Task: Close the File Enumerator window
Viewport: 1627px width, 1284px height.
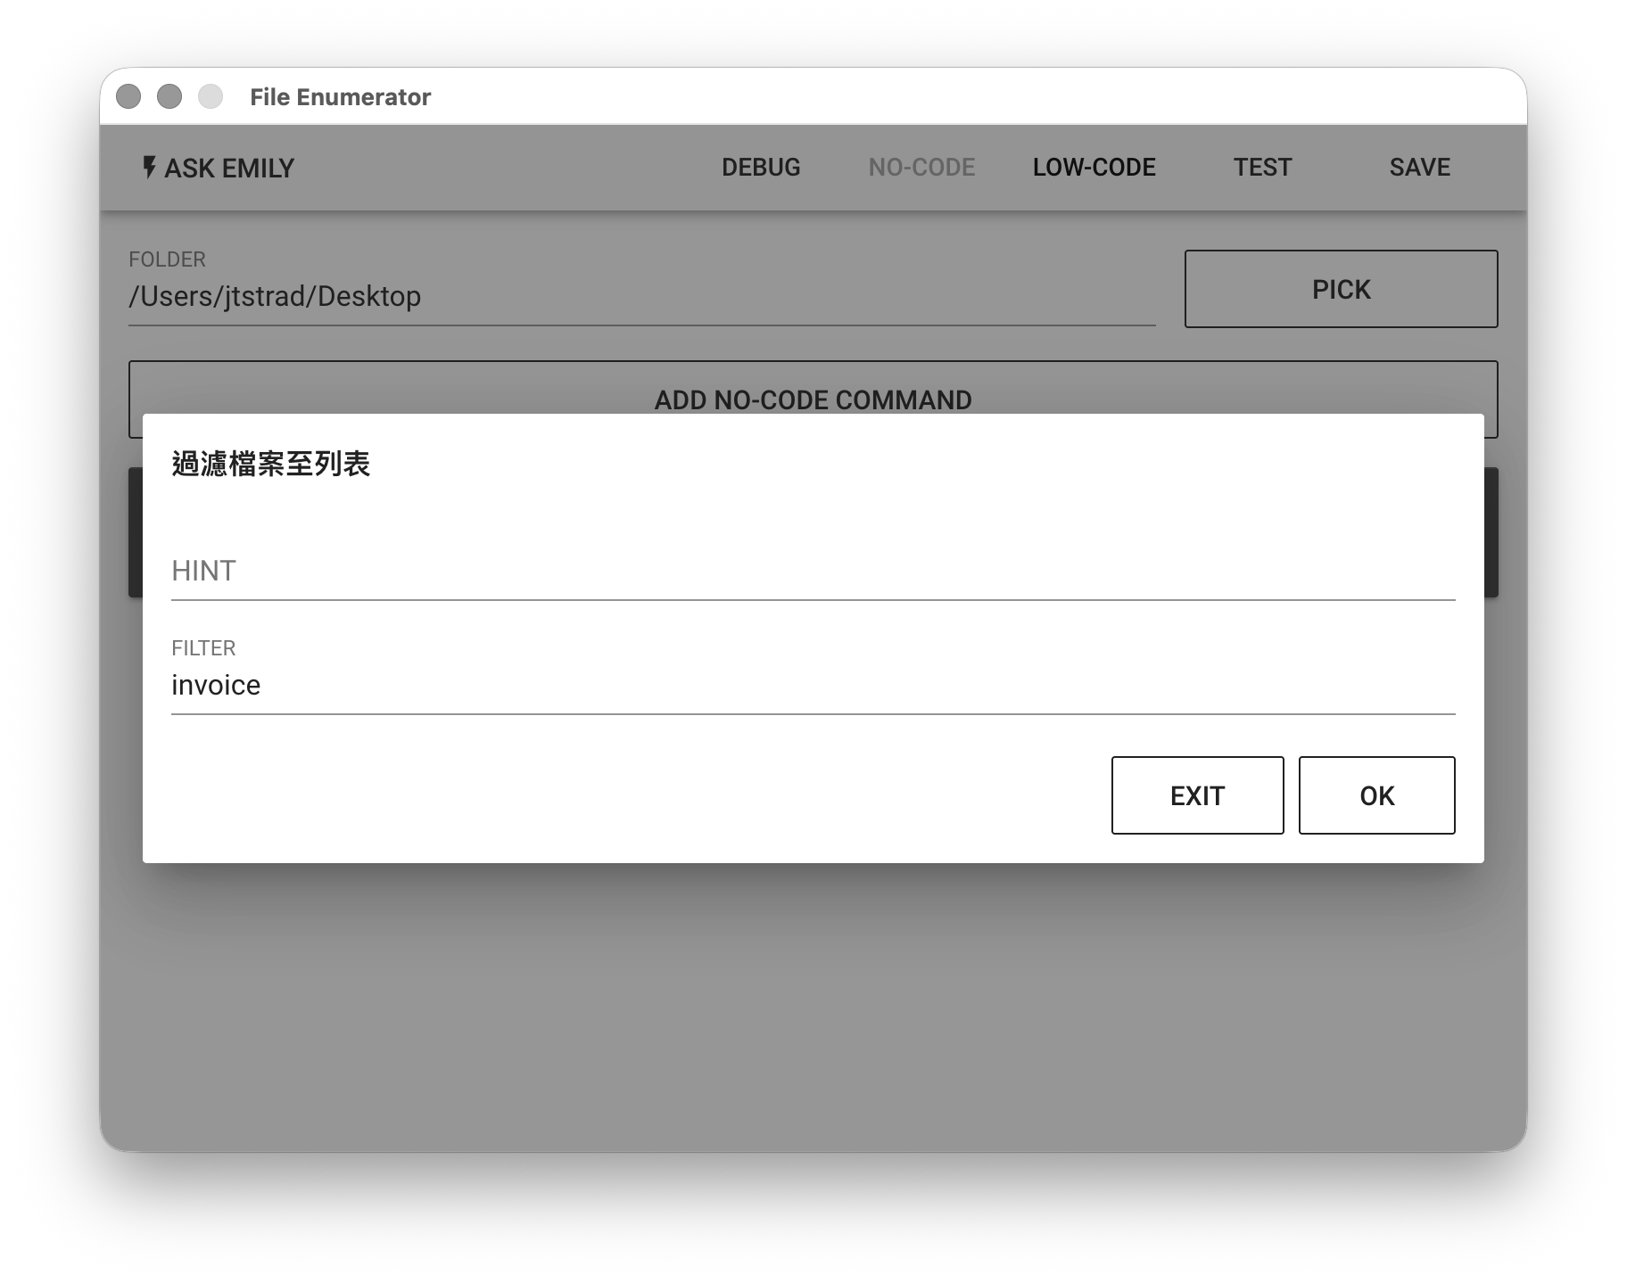Action: [128, 96]
